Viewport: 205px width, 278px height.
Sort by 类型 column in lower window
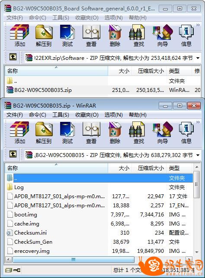(179, 168)
